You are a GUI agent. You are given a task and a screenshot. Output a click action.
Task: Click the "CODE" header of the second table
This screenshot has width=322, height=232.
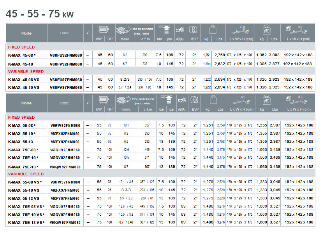pos(65,103)
